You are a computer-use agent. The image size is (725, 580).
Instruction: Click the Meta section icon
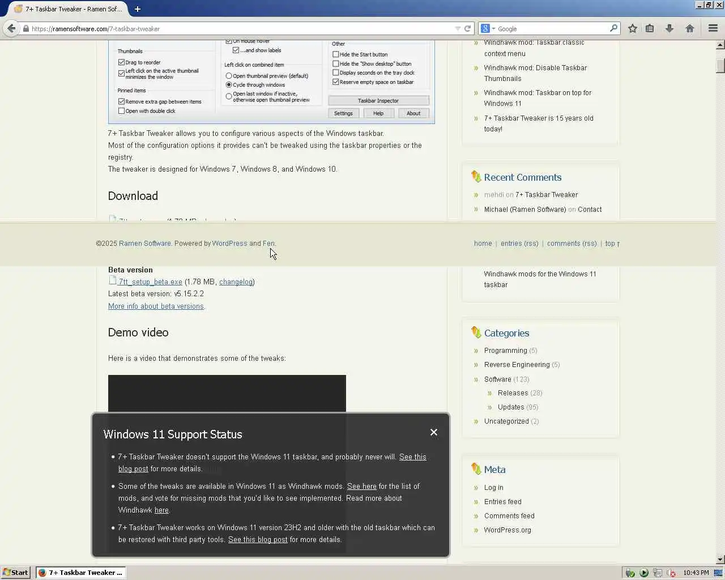pos(476,469)
